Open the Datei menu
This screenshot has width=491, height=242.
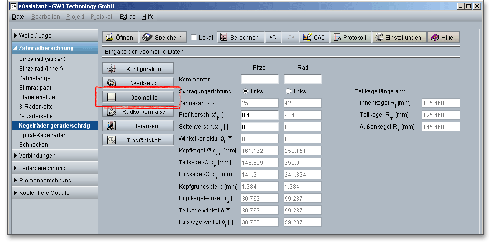click(x=19, y=17)
